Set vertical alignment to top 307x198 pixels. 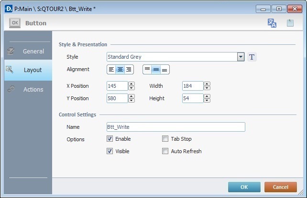click(x=147, y=70)
